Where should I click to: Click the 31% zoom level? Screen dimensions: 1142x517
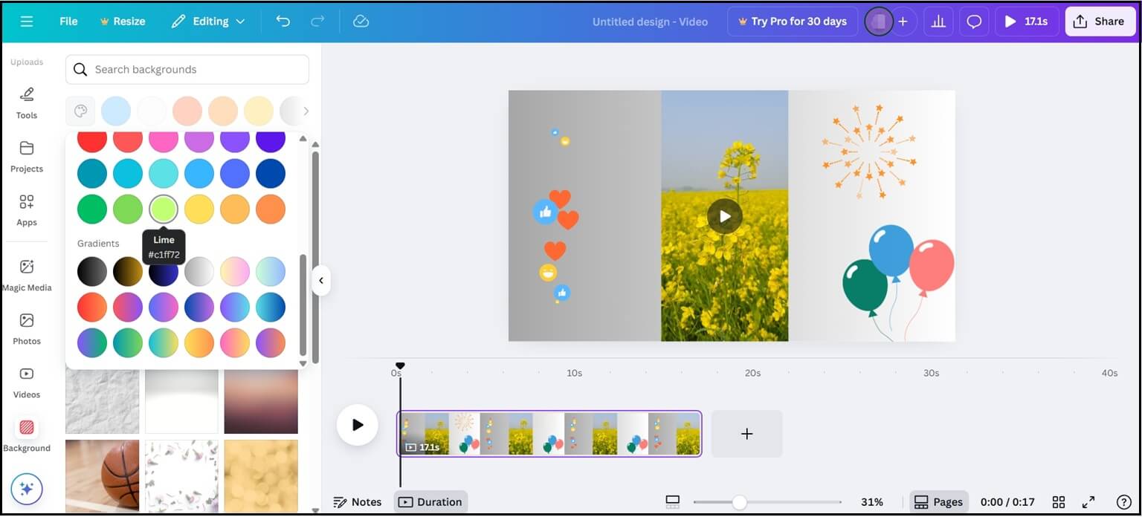point(871,502)
